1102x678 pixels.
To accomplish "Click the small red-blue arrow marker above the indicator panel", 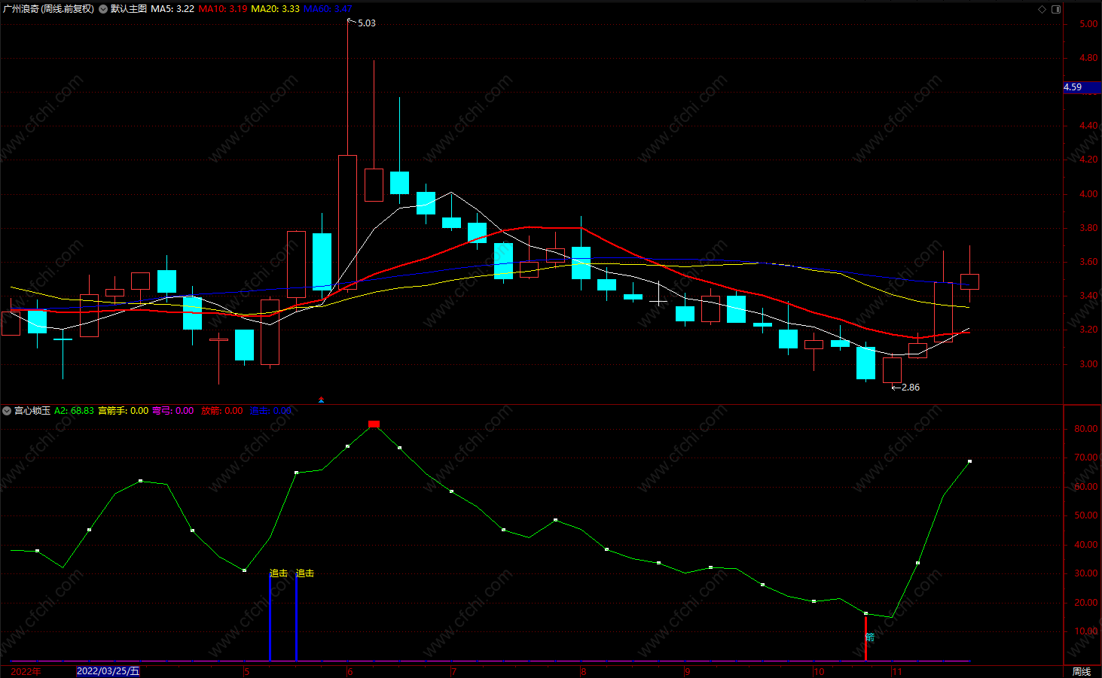I will [x=321, y=400].
